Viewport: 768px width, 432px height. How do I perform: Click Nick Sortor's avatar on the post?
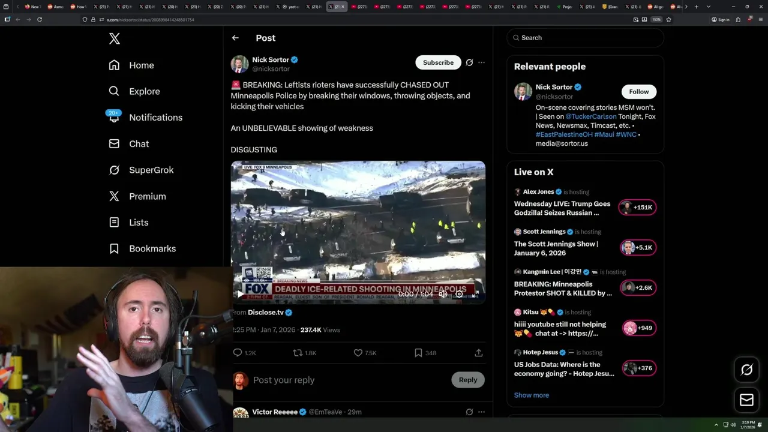239,64
